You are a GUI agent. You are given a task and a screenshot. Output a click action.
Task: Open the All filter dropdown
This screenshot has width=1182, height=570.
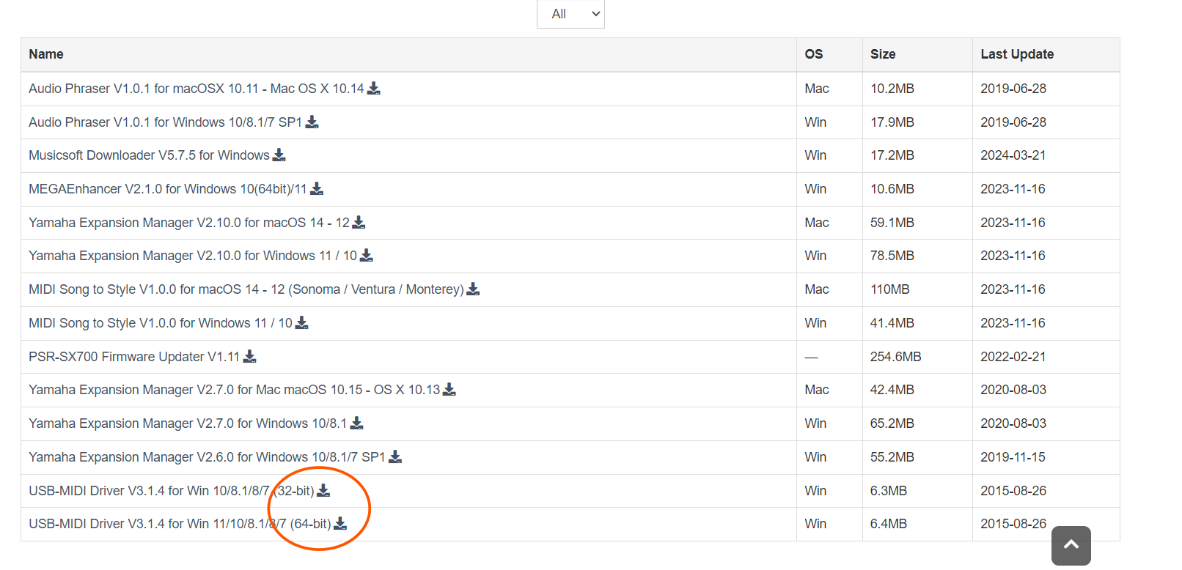tap(570, 14)
